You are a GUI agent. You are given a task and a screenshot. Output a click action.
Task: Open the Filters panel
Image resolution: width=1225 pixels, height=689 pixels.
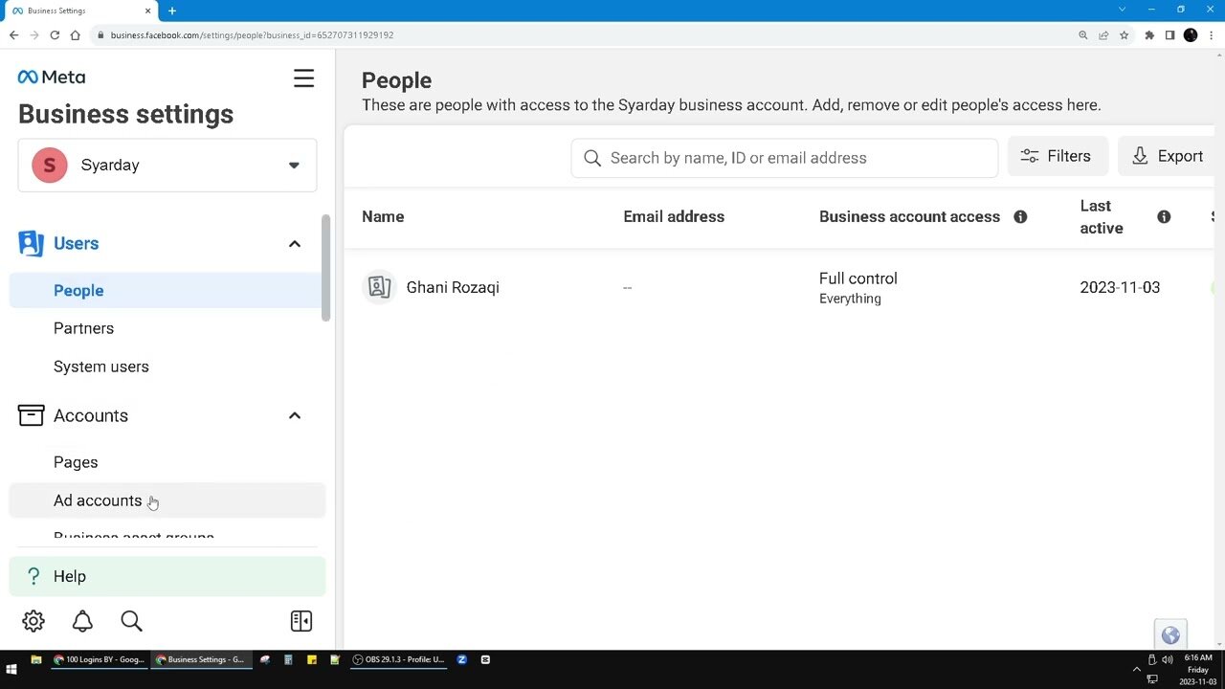point(1058,155)
